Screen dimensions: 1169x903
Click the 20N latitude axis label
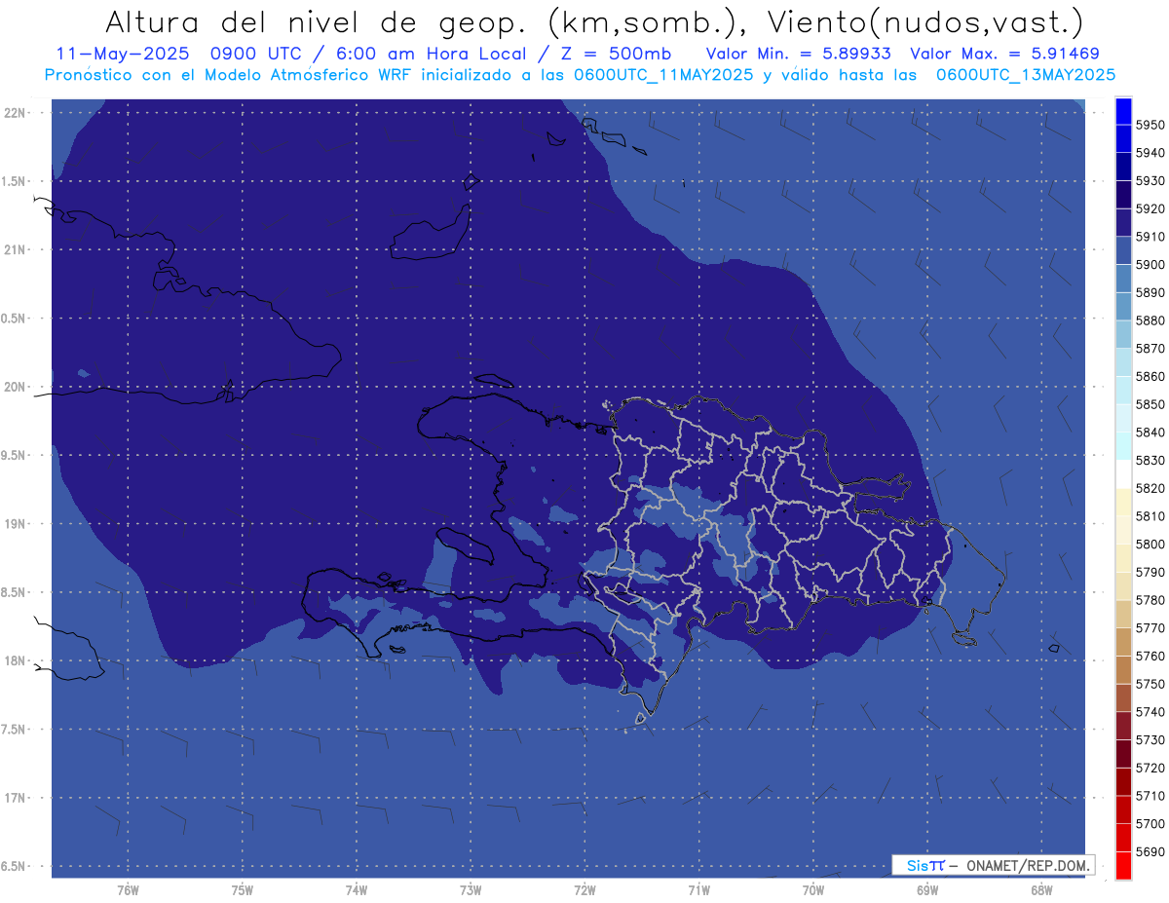click(x=16, y=387)
